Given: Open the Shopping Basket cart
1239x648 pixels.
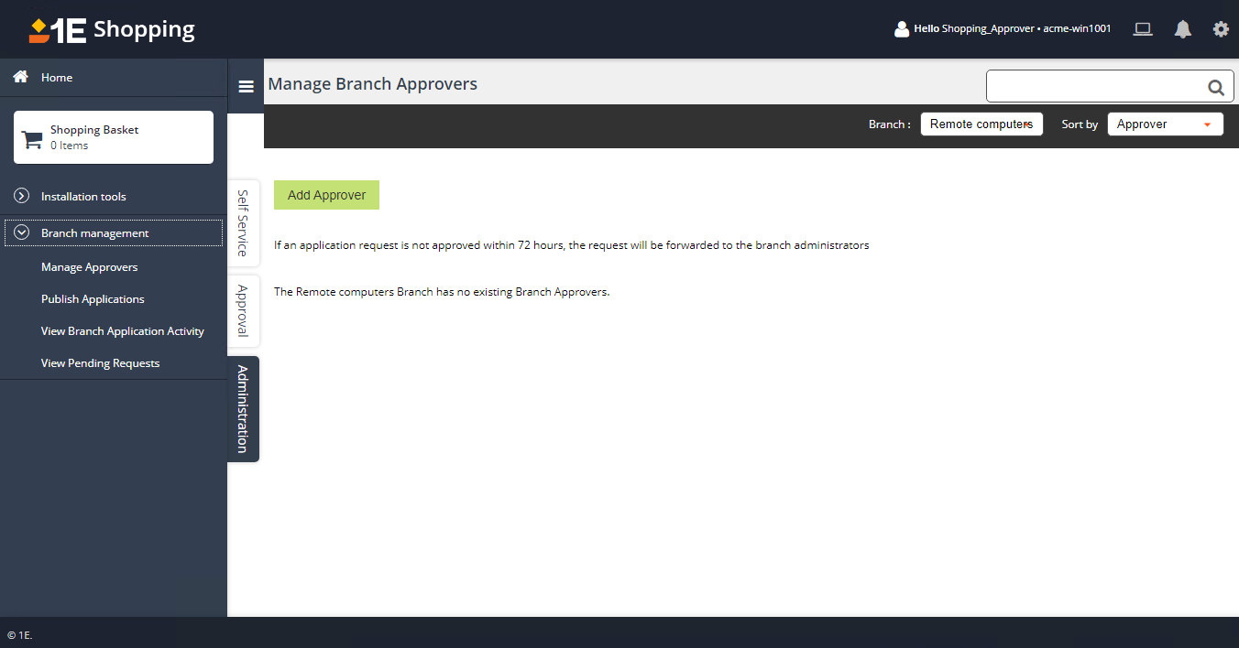Looking at the screenshot, I should tap(114, 137).
